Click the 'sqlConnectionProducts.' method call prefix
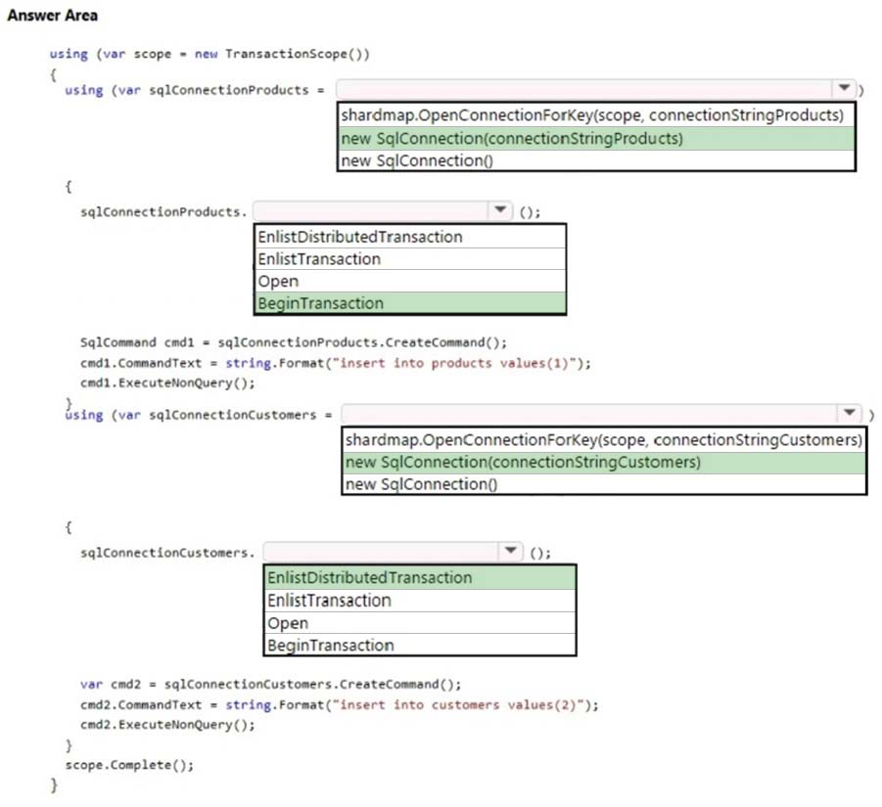 pos(163,212)
